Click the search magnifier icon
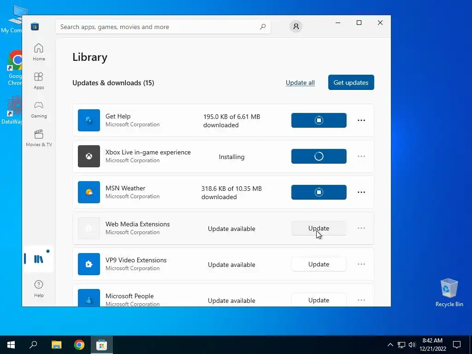 click(262, 26)
